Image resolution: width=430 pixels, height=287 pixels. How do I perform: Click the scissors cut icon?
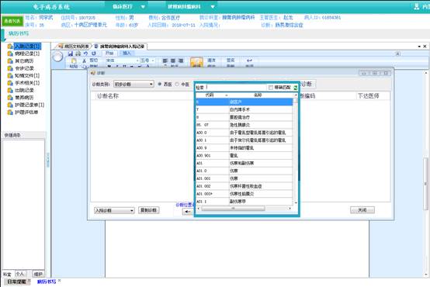[x=84, y=61]
